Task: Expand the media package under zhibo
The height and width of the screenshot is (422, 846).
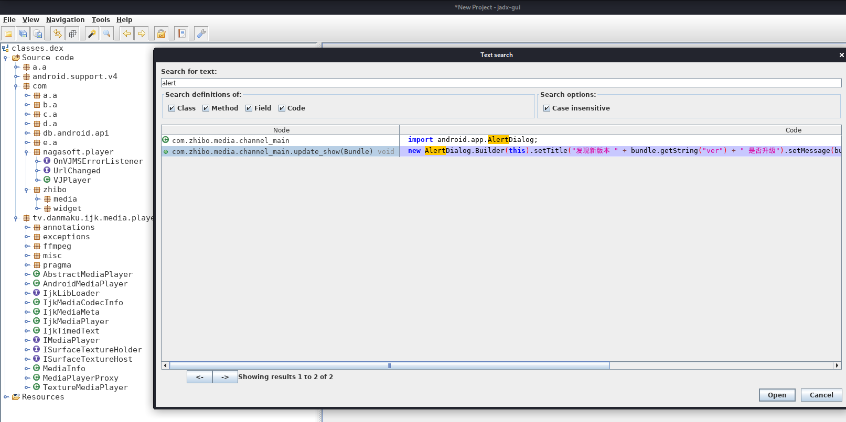Action: pos(38,199)
